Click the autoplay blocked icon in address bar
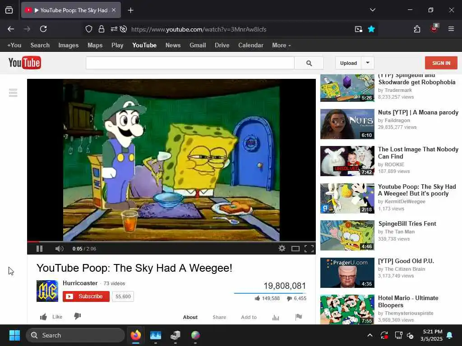 click(x=124, y=29)
